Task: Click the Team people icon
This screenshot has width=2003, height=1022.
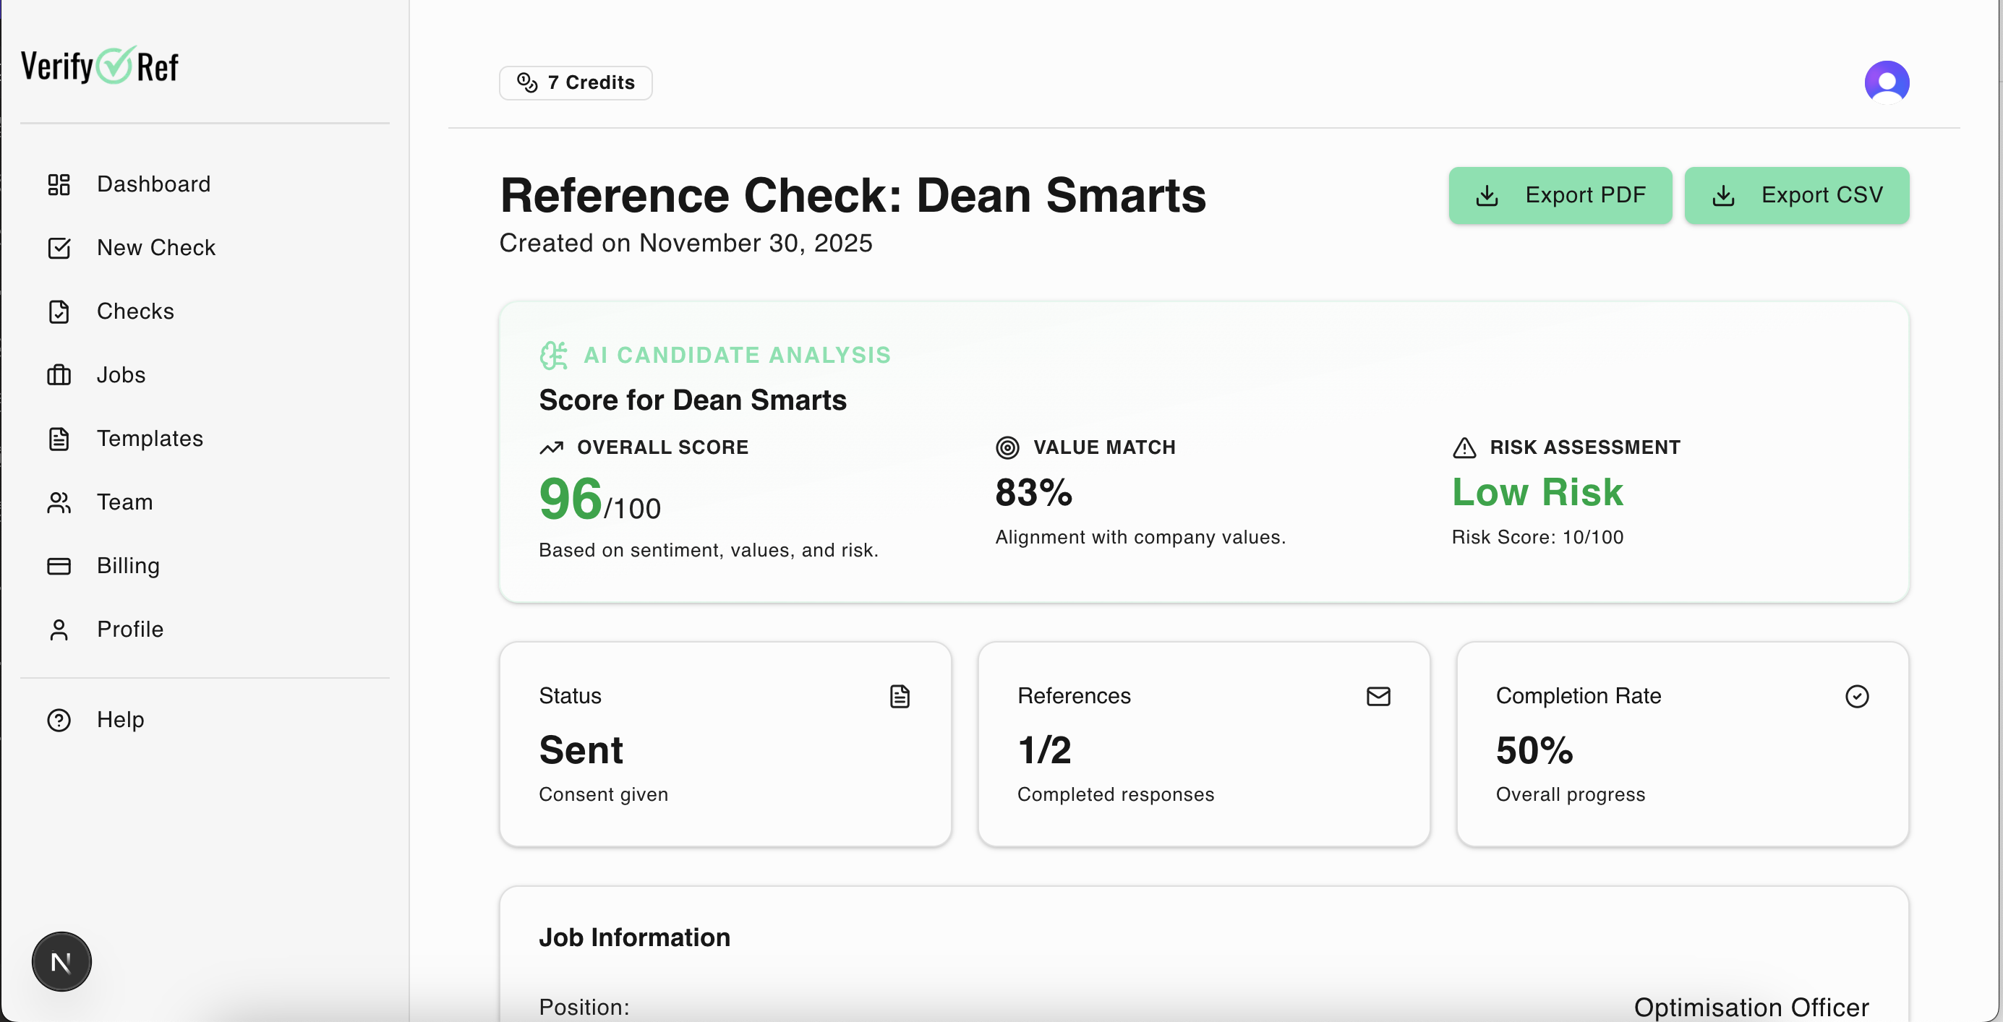Action: (x=59, y=503)
